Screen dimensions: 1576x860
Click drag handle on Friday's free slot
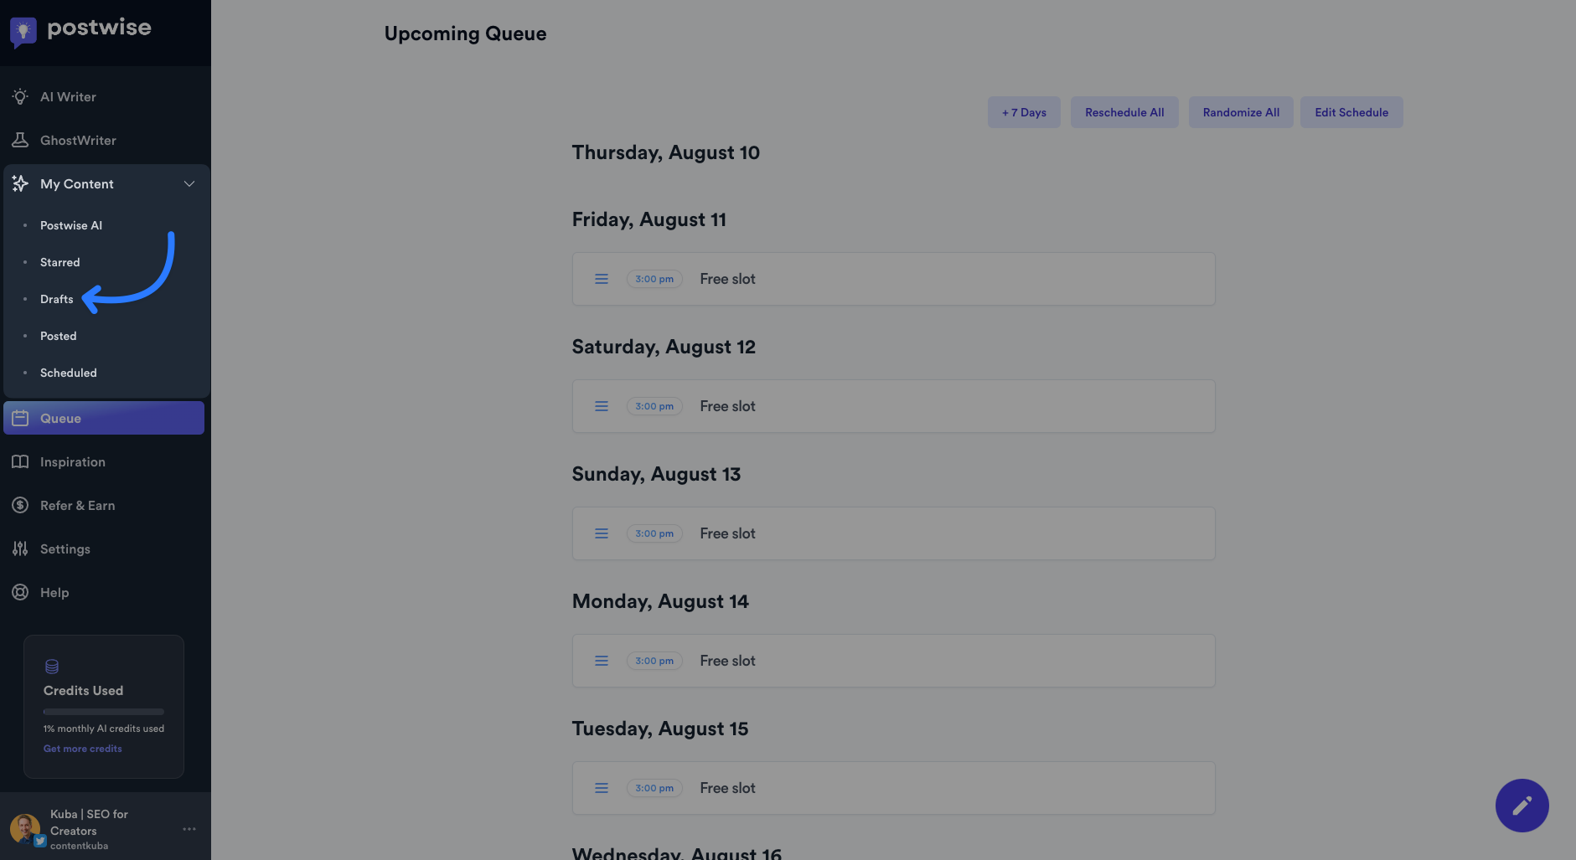602,279
